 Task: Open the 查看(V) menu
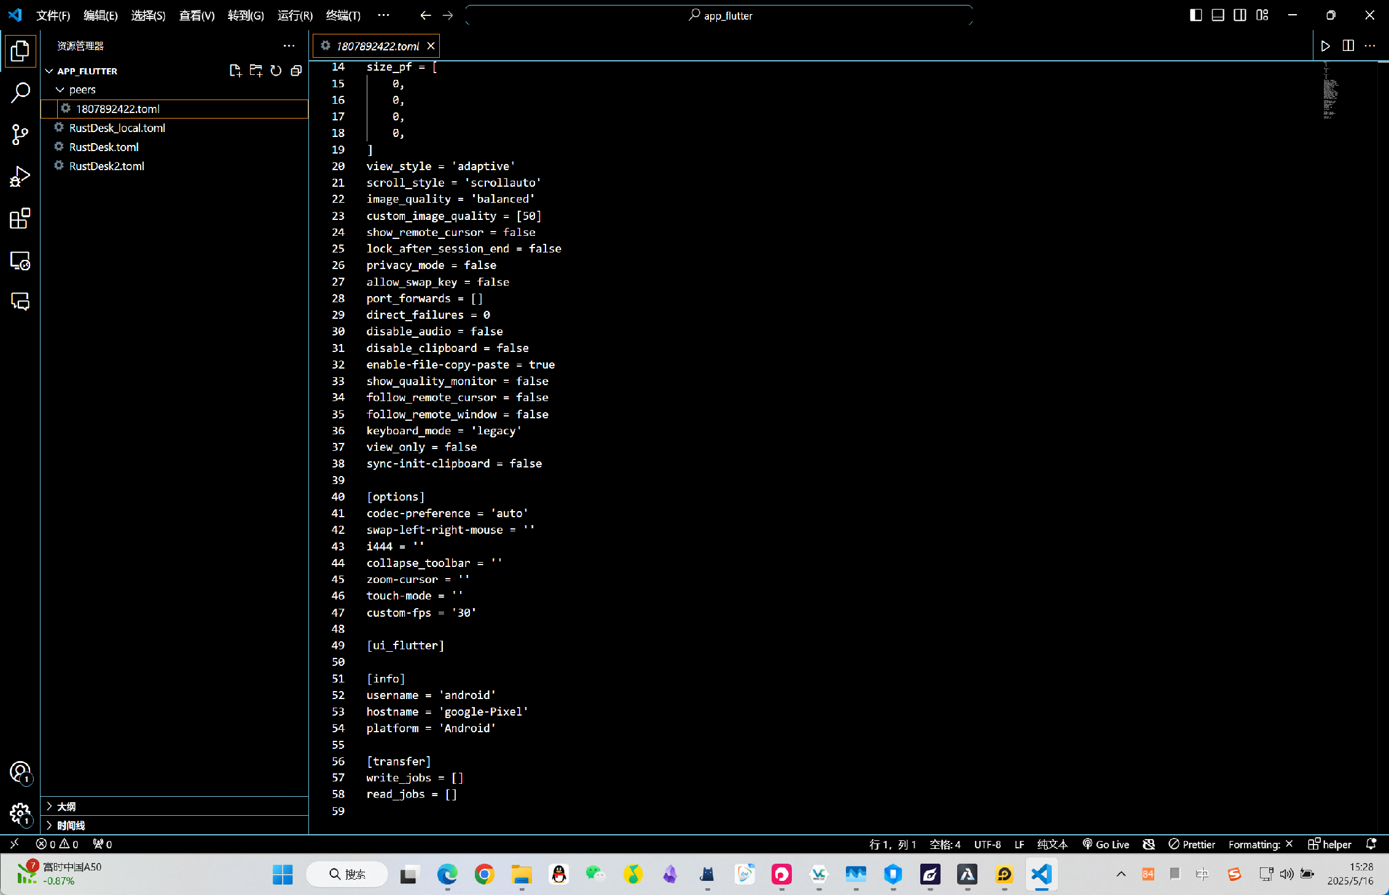(x=197, y=15)
